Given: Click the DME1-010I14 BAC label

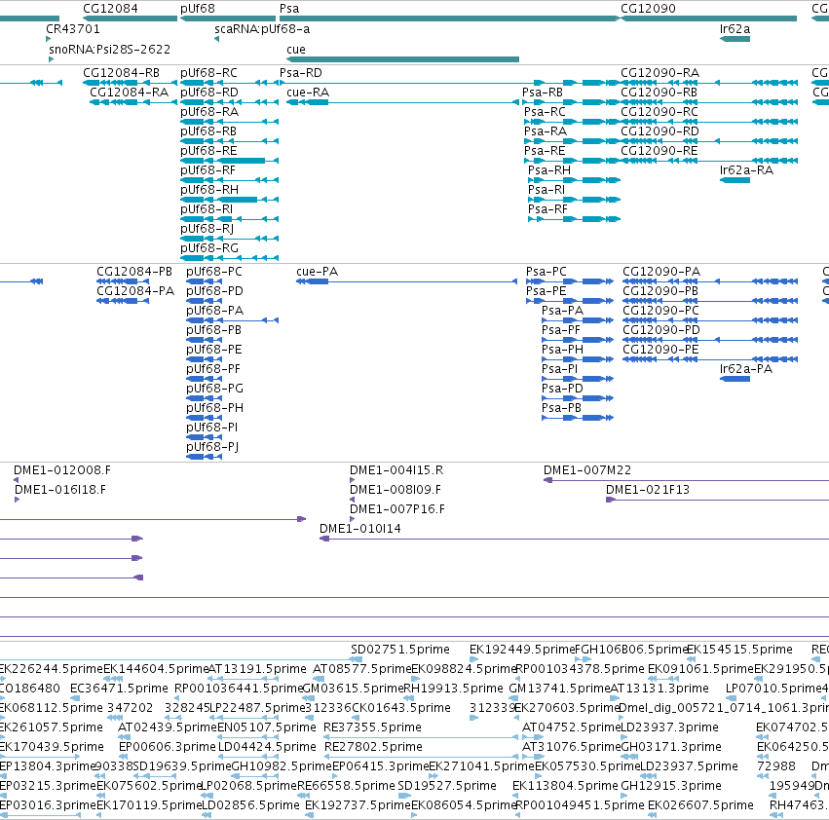Looking at the screenshot, I should 360,529.
